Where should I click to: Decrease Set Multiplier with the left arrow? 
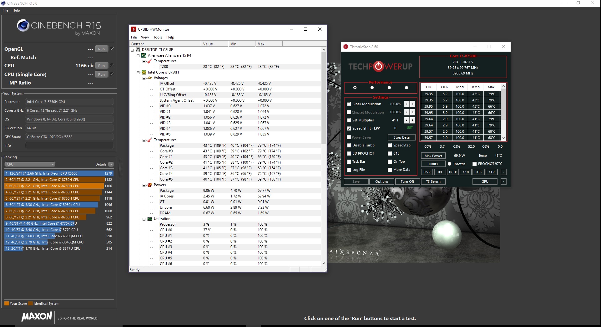(x=407, y=120)
